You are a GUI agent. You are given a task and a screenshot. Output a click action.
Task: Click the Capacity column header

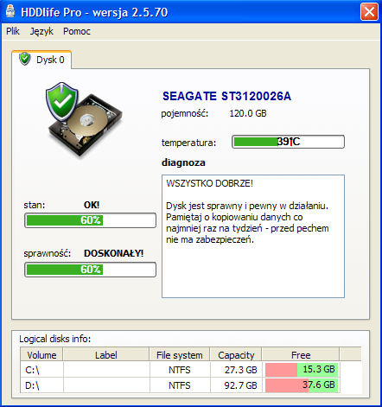236,355
